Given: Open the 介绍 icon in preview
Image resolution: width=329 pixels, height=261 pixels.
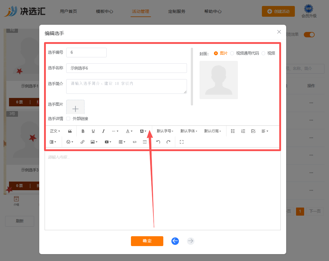Looking at the screenshot, I should pyautogui.click(x=16, y=201).
